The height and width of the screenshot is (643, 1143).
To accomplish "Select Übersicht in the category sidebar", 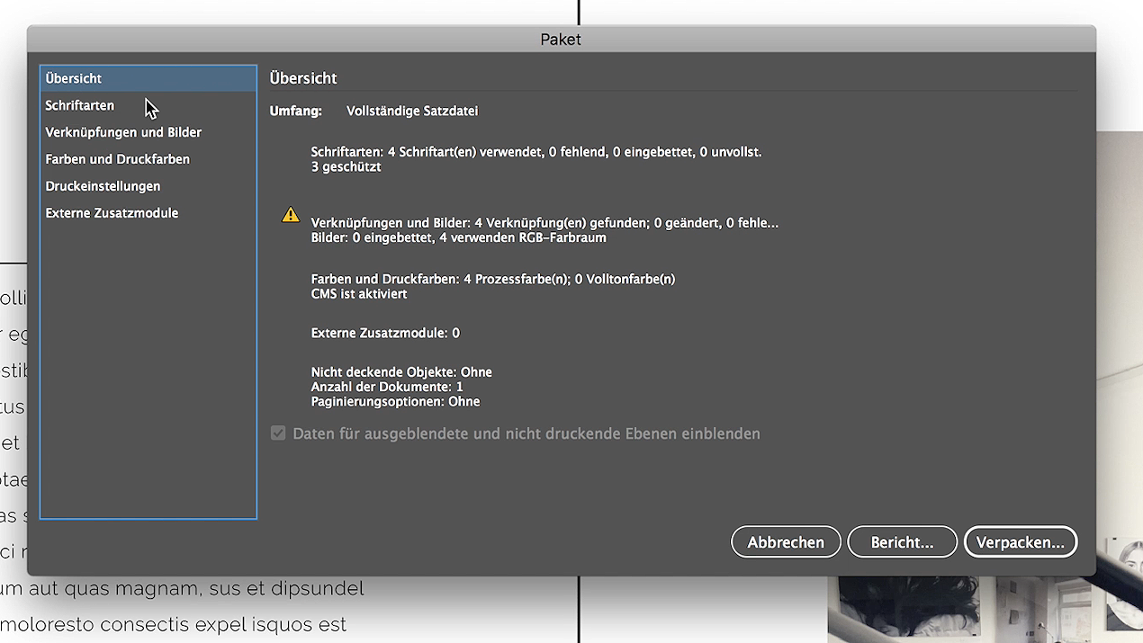I will click(x=73, y=78).
